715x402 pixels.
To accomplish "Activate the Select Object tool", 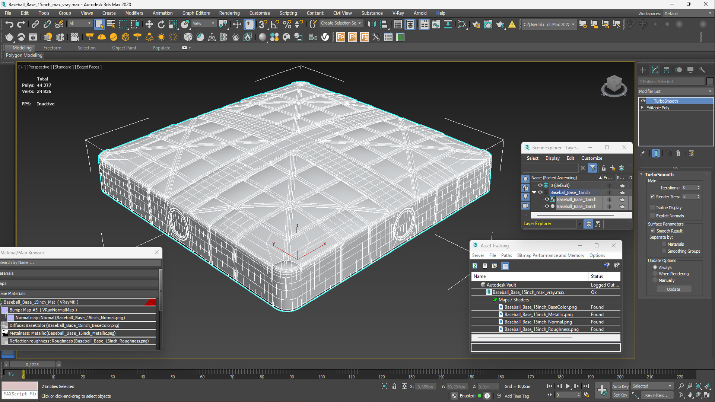I will tap(99, 25).
